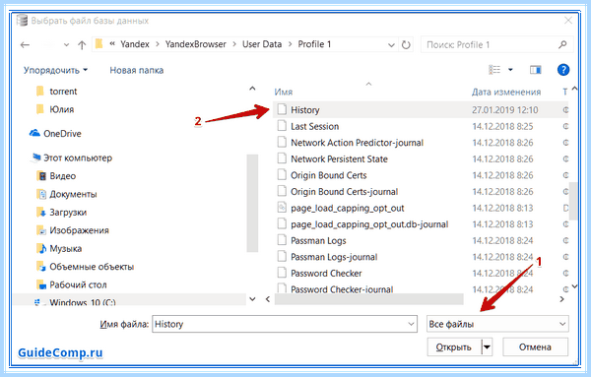
Task: Refresh the Profile 1 folder
Action: 406,45
